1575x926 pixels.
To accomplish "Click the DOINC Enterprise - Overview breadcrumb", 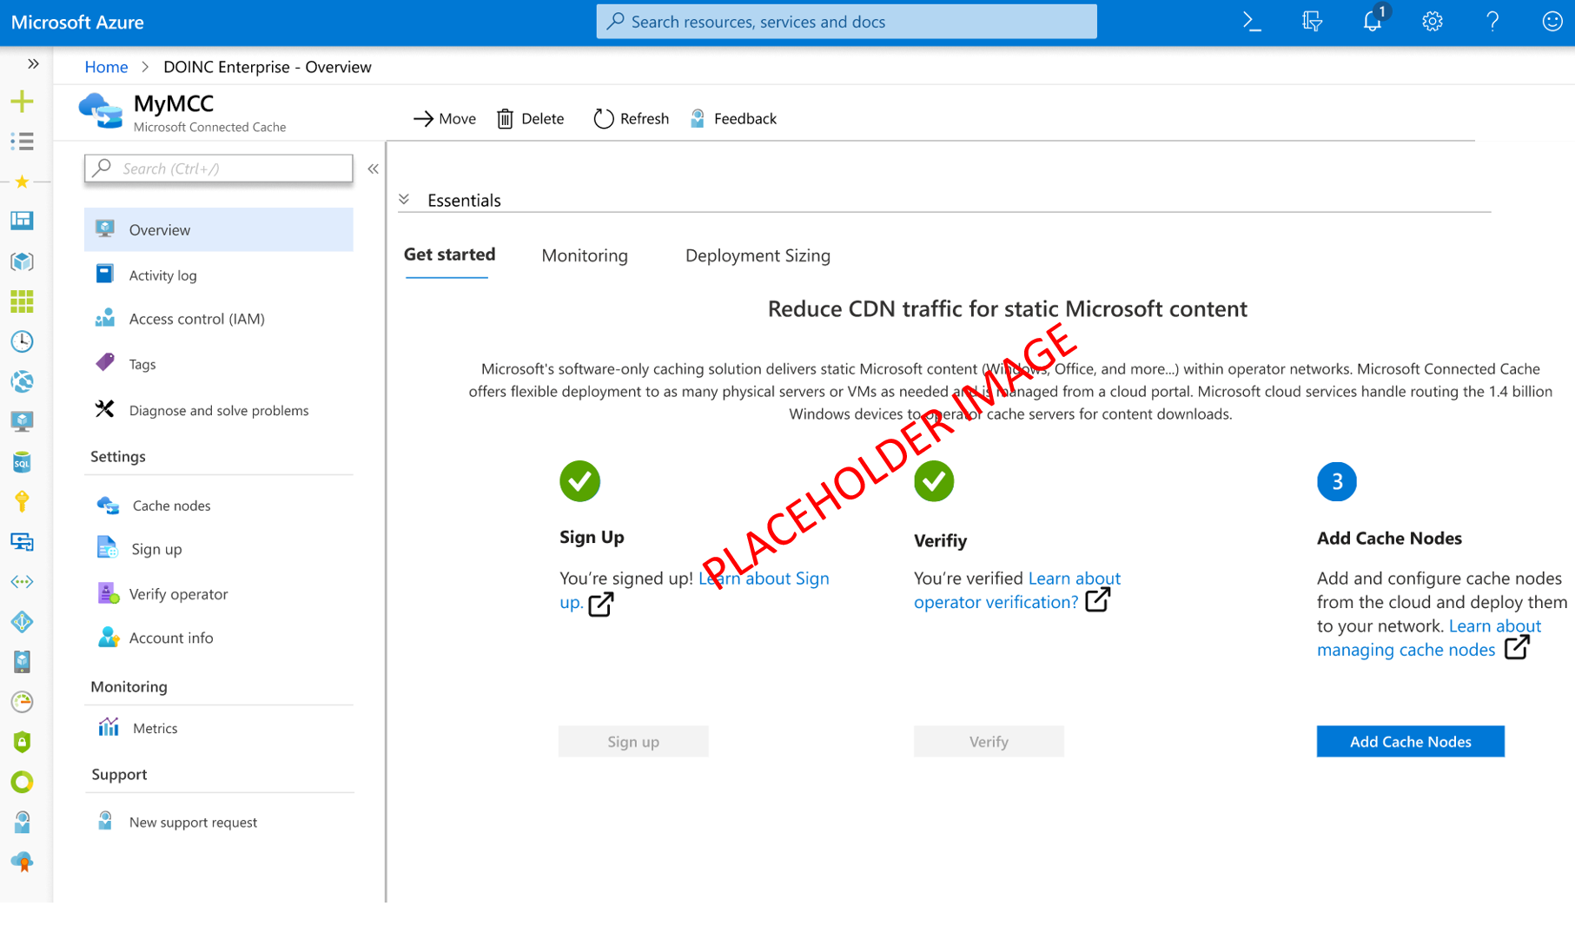I will pyautogui.click(x=268, y=67).
